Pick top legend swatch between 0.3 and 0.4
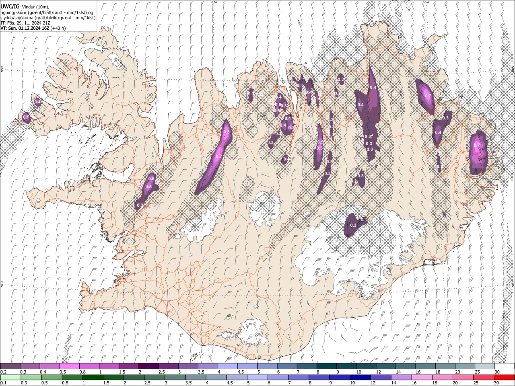Image resolution: width=515 pixels, height=386 pixels. click(x=30, y=366)
